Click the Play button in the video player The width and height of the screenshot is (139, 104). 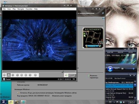pyautogui.click(x=4, y=75)
